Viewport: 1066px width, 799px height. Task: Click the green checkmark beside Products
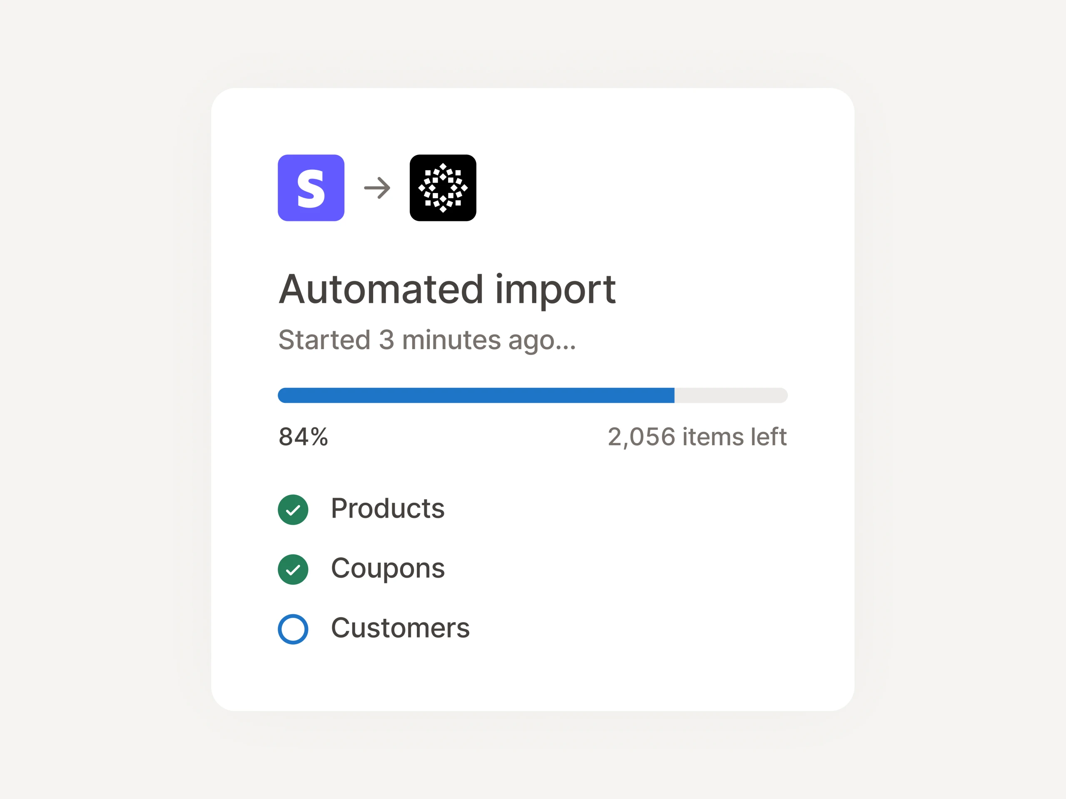tap(293, 509)
